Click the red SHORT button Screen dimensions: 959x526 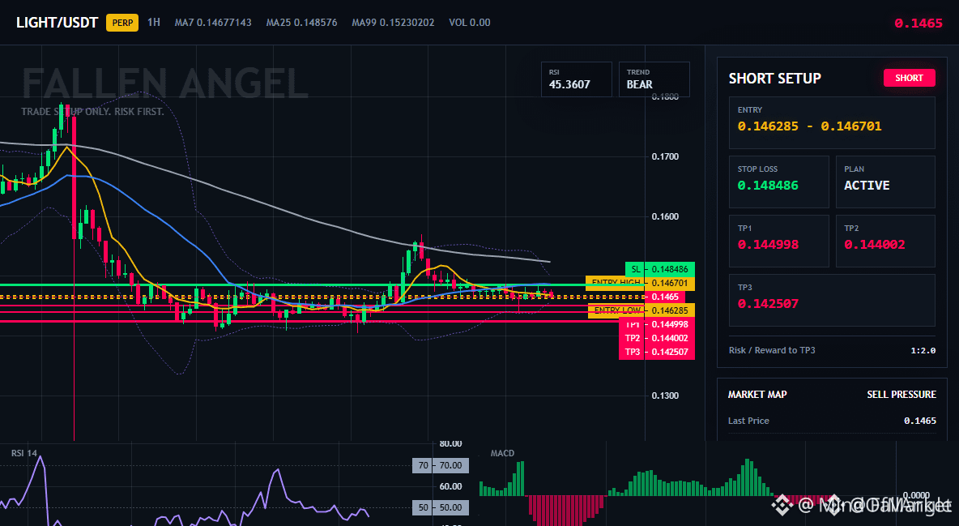click(x=909, y=78)
